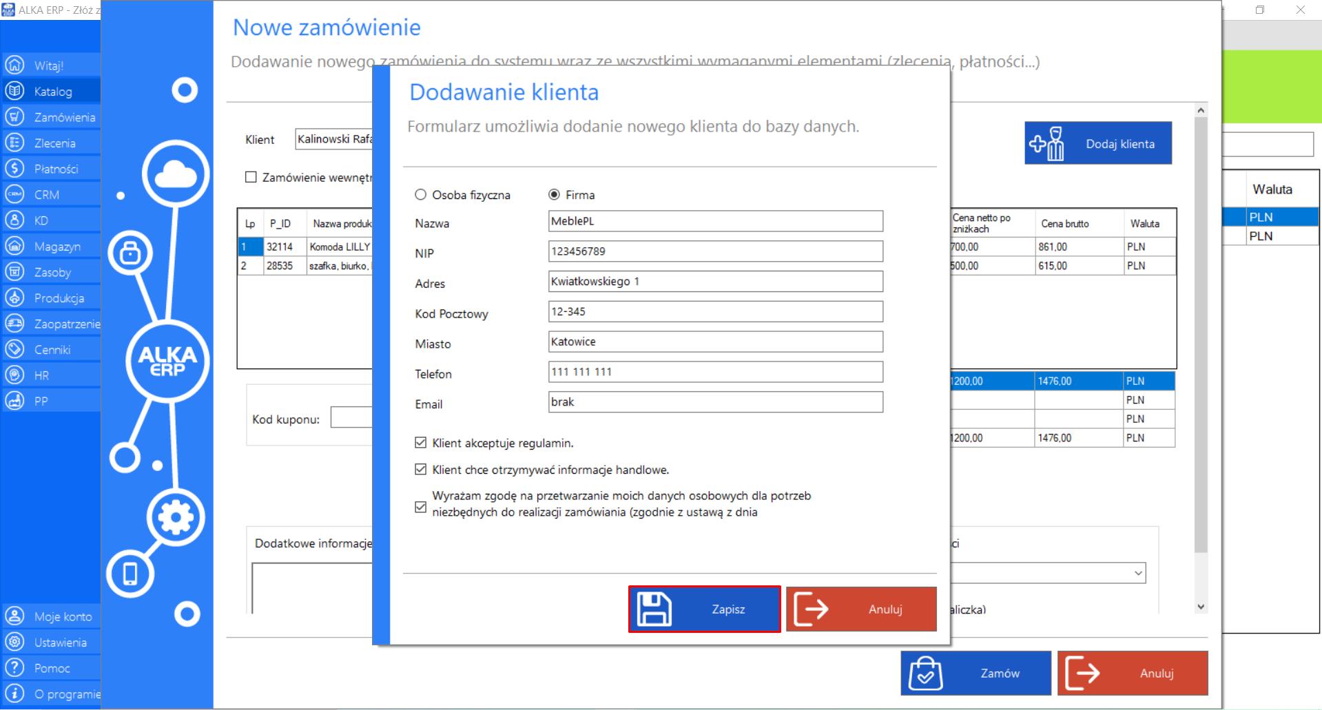Open the payment dropdown below the dialog

(x=1137, y=573)
